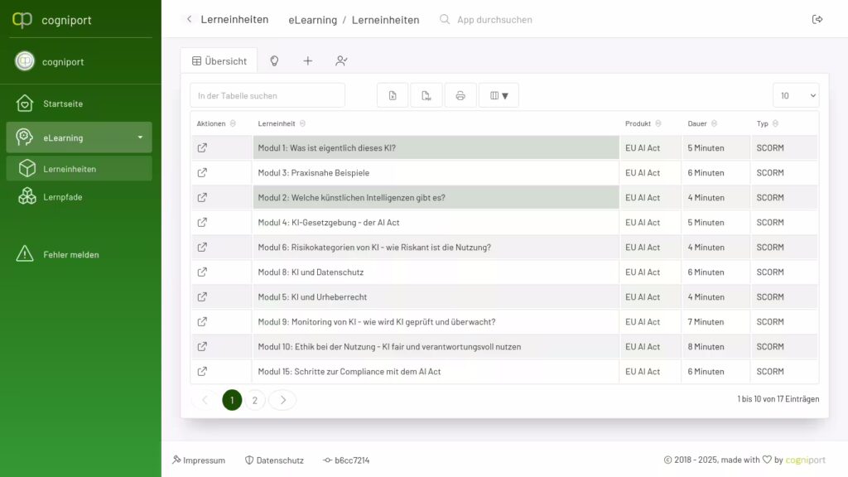Screen dimensions: 848x477
Task: Click the 'In der Tabelle suchen' field
Action: (x=267, y=95)
